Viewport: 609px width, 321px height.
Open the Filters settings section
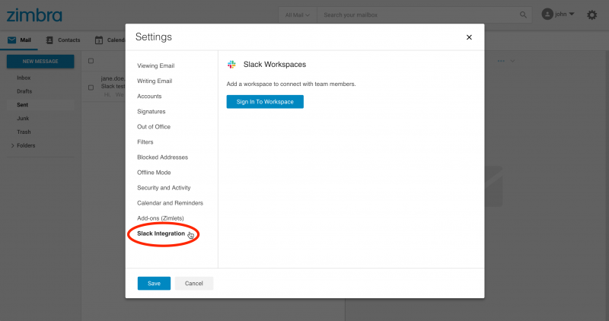(145, 142)
